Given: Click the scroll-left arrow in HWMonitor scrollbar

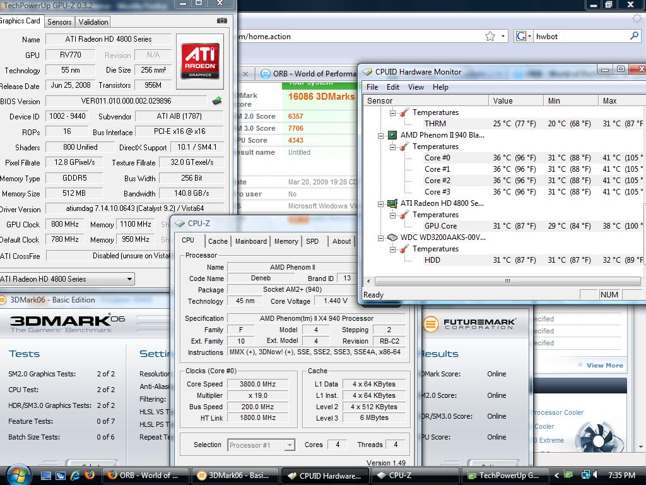Looking at the screenshot, I should click(368, 281).
